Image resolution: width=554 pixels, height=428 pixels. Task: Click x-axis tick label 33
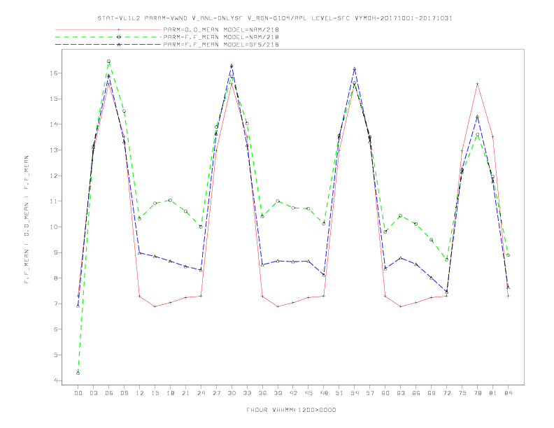click(247, 393)
